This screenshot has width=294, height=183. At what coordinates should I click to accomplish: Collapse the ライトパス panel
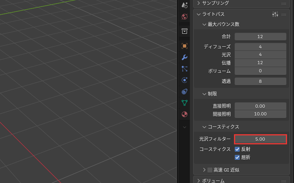[198, 14]
